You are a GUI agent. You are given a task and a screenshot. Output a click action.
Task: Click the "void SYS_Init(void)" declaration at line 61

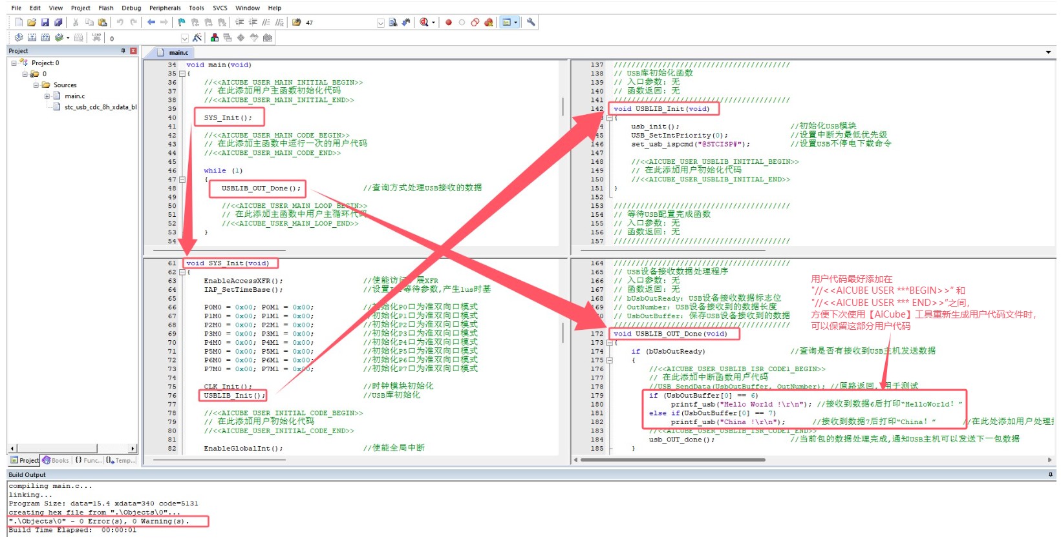228,263
